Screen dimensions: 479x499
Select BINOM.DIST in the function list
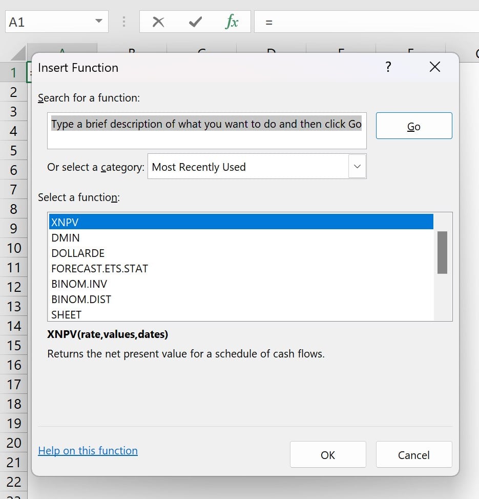point(241,300)
